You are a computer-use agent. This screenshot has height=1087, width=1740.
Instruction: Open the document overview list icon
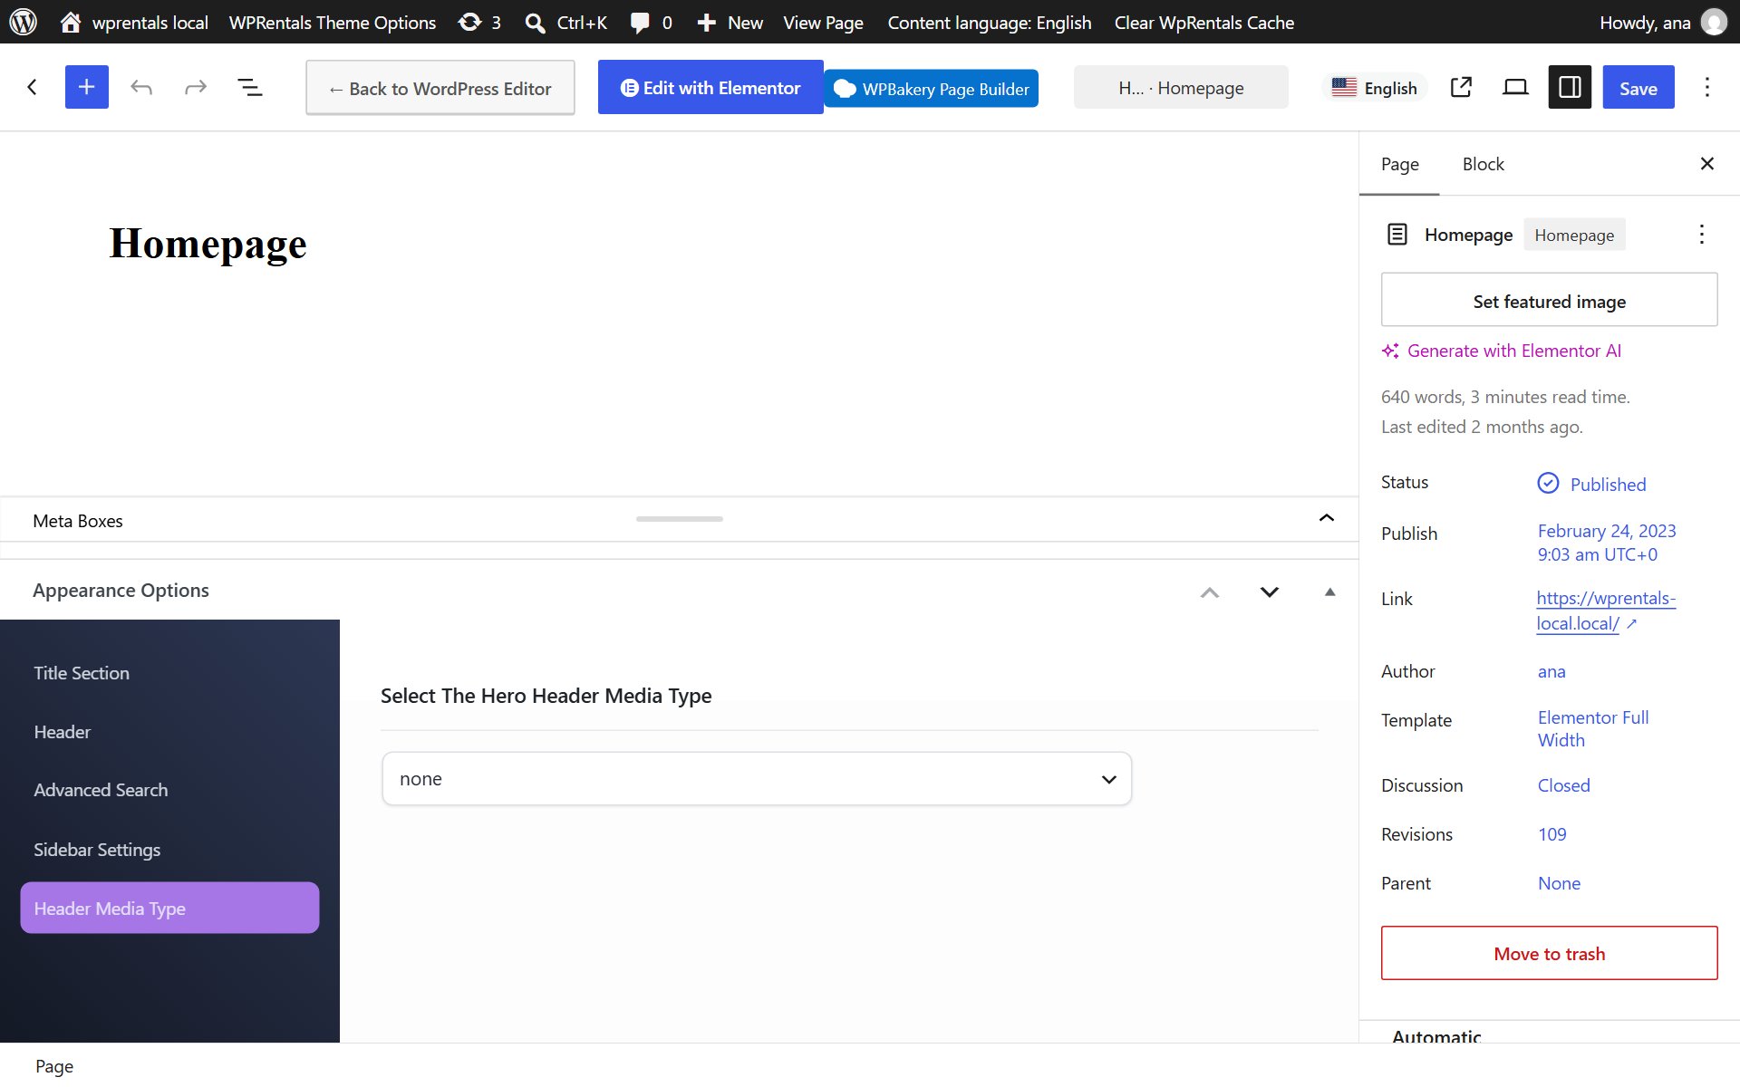click(250, 87)
